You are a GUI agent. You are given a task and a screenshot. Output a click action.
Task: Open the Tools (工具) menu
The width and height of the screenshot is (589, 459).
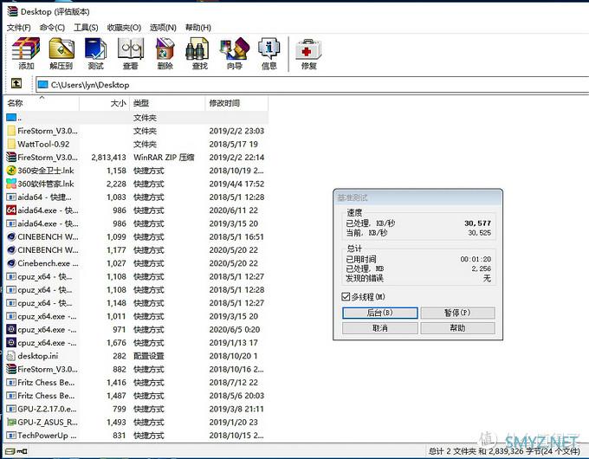pyautogui.click(x=86, y=28)
